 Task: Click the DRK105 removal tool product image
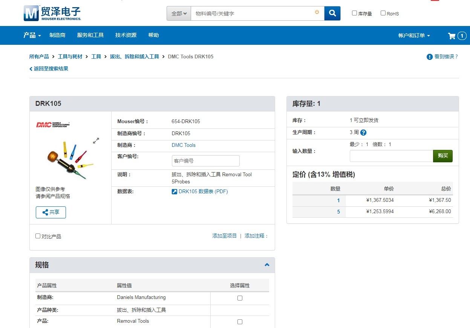(x=70, y=160)
